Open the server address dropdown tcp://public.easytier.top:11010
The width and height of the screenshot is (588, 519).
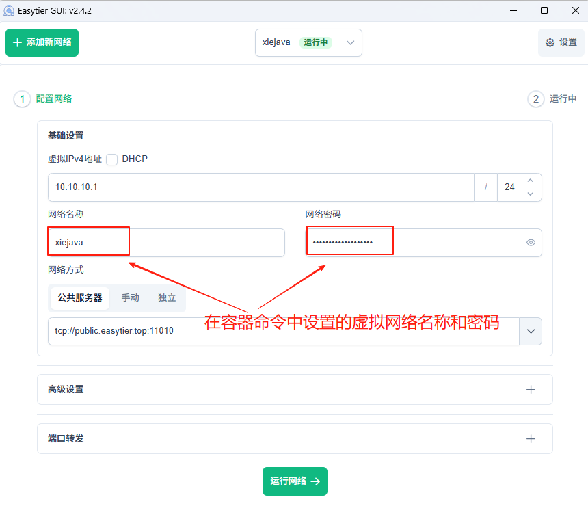[531, 331]
